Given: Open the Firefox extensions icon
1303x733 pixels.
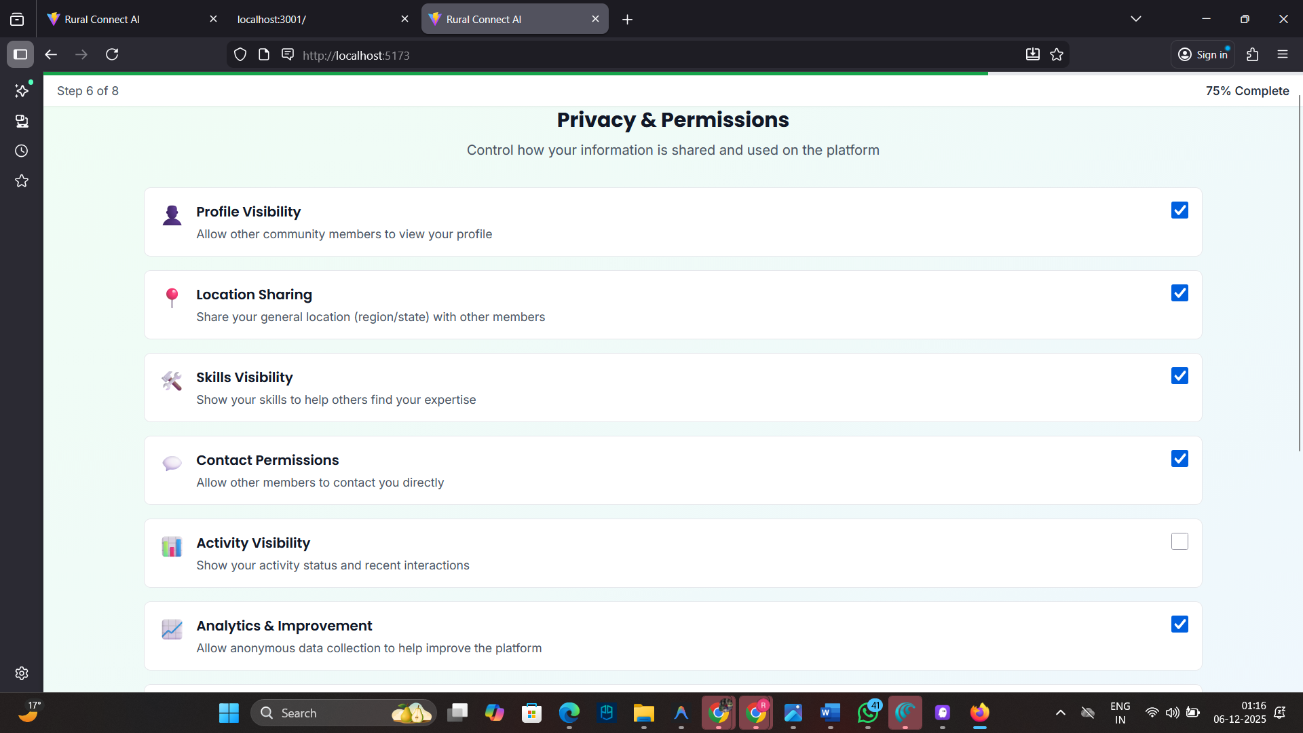Looking at the screenshot, I should tap(1252, 54).
